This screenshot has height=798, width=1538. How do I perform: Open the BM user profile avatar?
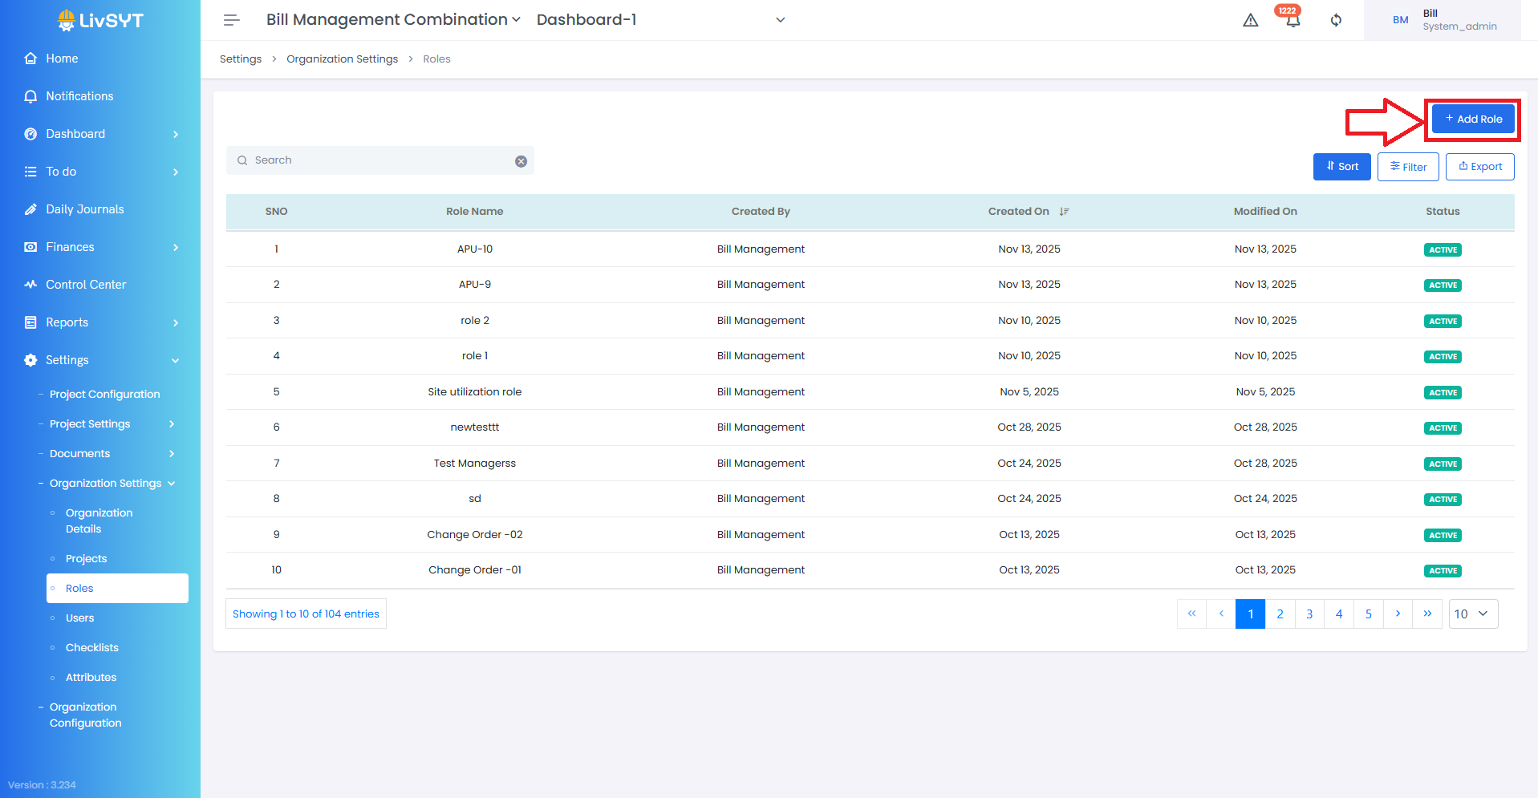click(x=1400, y=20)
